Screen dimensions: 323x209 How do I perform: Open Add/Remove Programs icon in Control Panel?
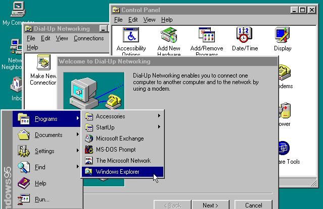coord(207,35)
